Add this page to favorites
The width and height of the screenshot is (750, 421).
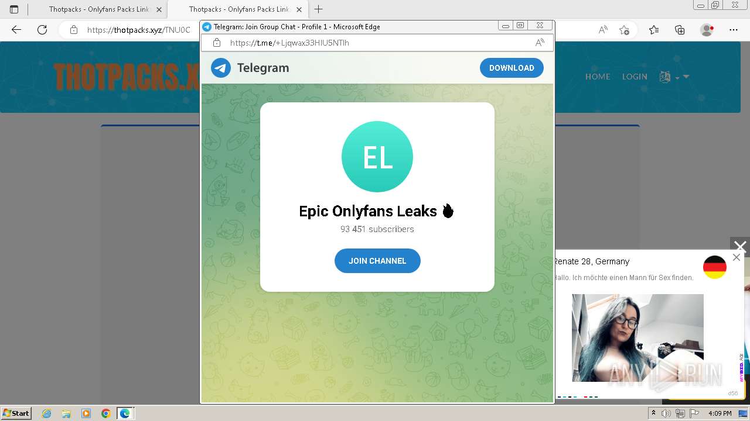tap(624, 30)
